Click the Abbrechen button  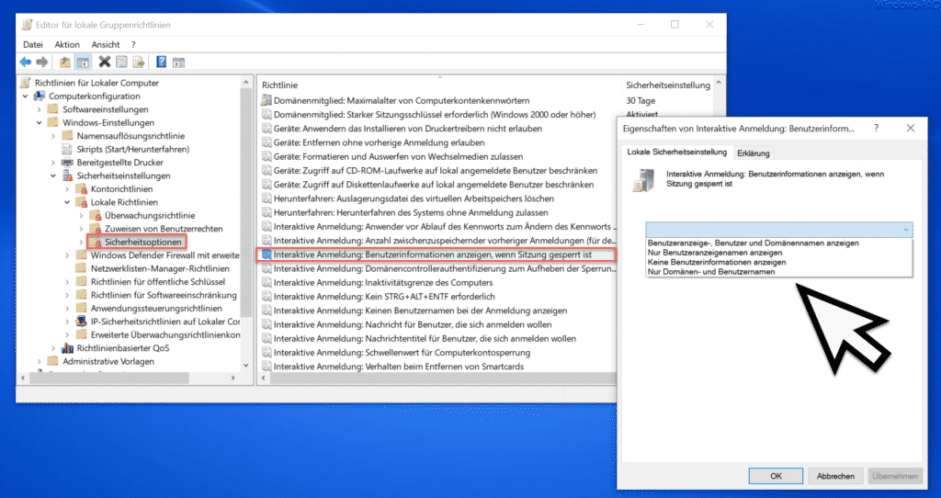point(835,476)
